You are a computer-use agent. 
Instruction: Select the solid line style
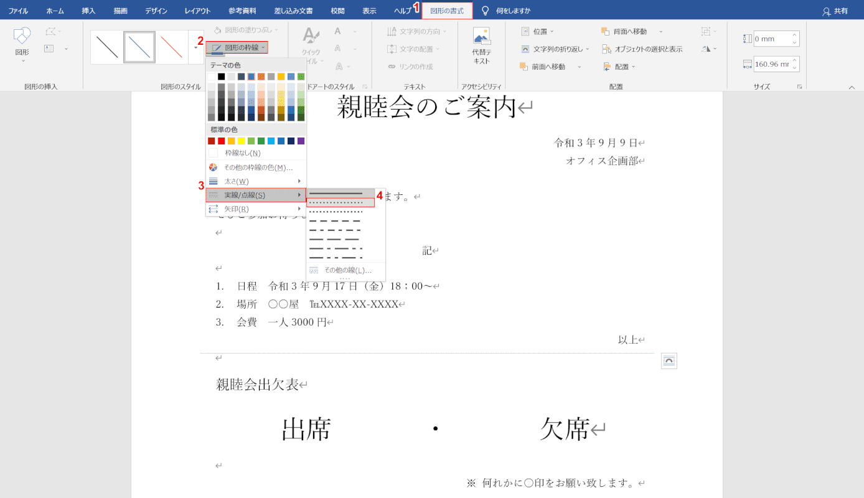point(341,194)
